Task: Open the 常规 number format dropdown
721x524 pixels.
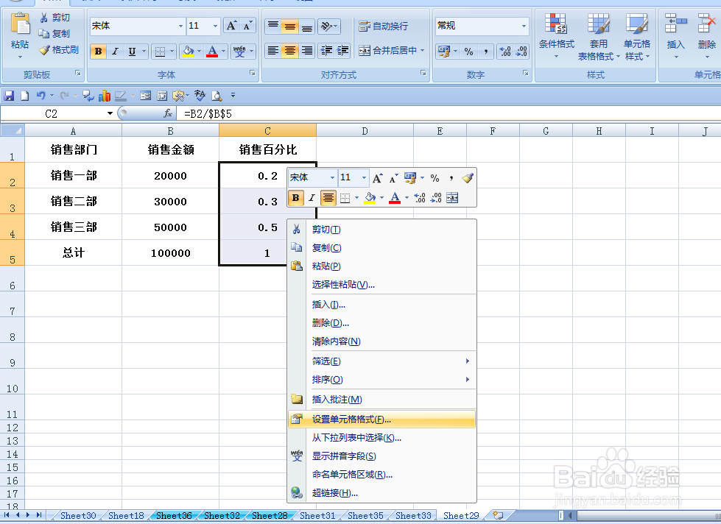Action: tap(524, 26)
